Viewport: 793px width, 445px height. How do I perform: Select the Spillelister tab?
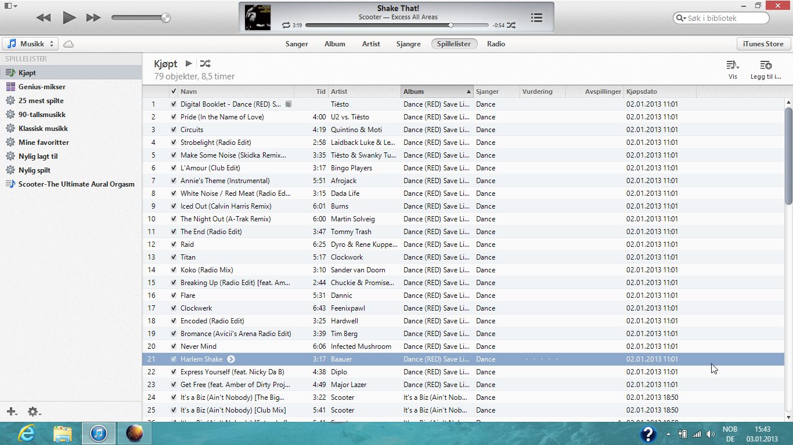click(454, 44)
